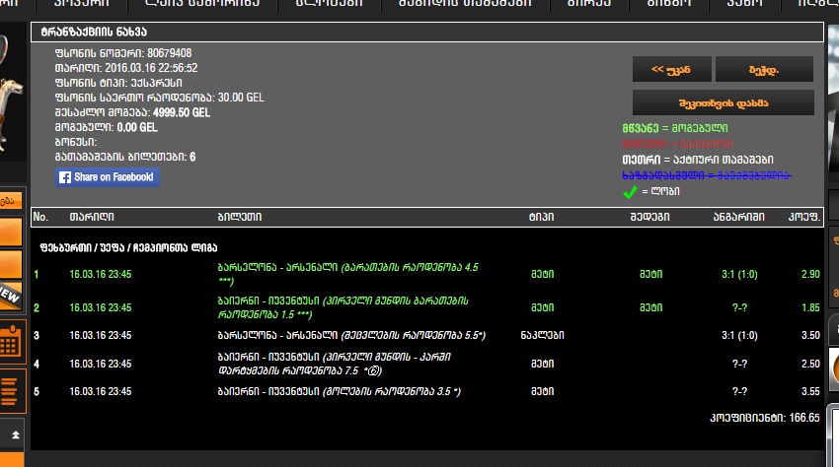Click the '?-?' score in row 4

(739, 364)
